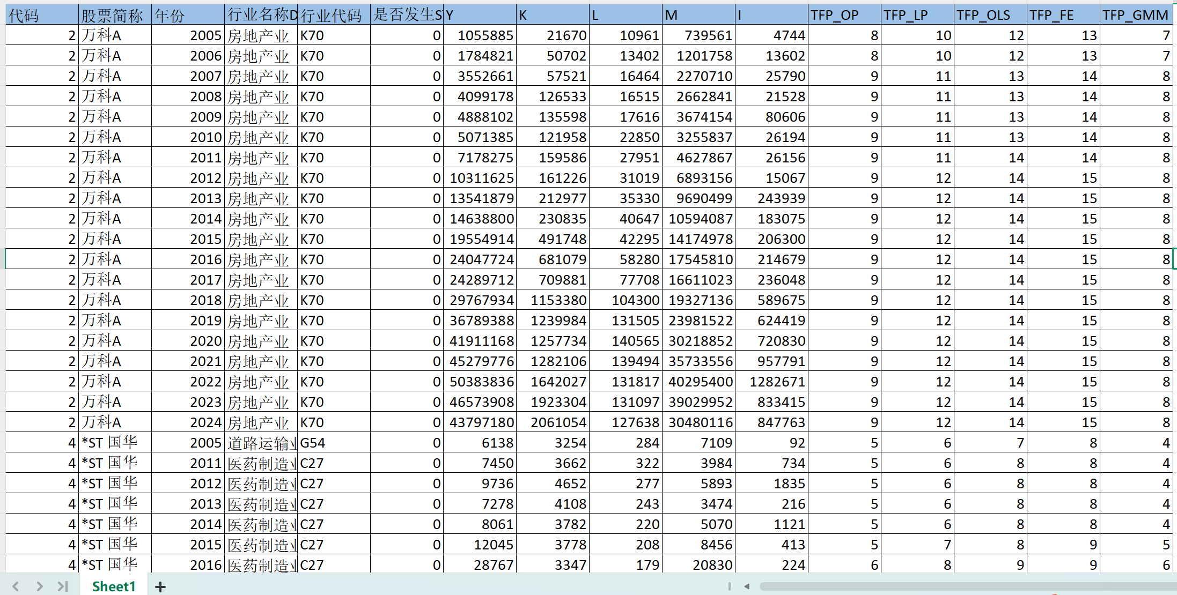1177x595 pixels.
Task: Select the TFP_LP header cell
Action: (917, 15)
